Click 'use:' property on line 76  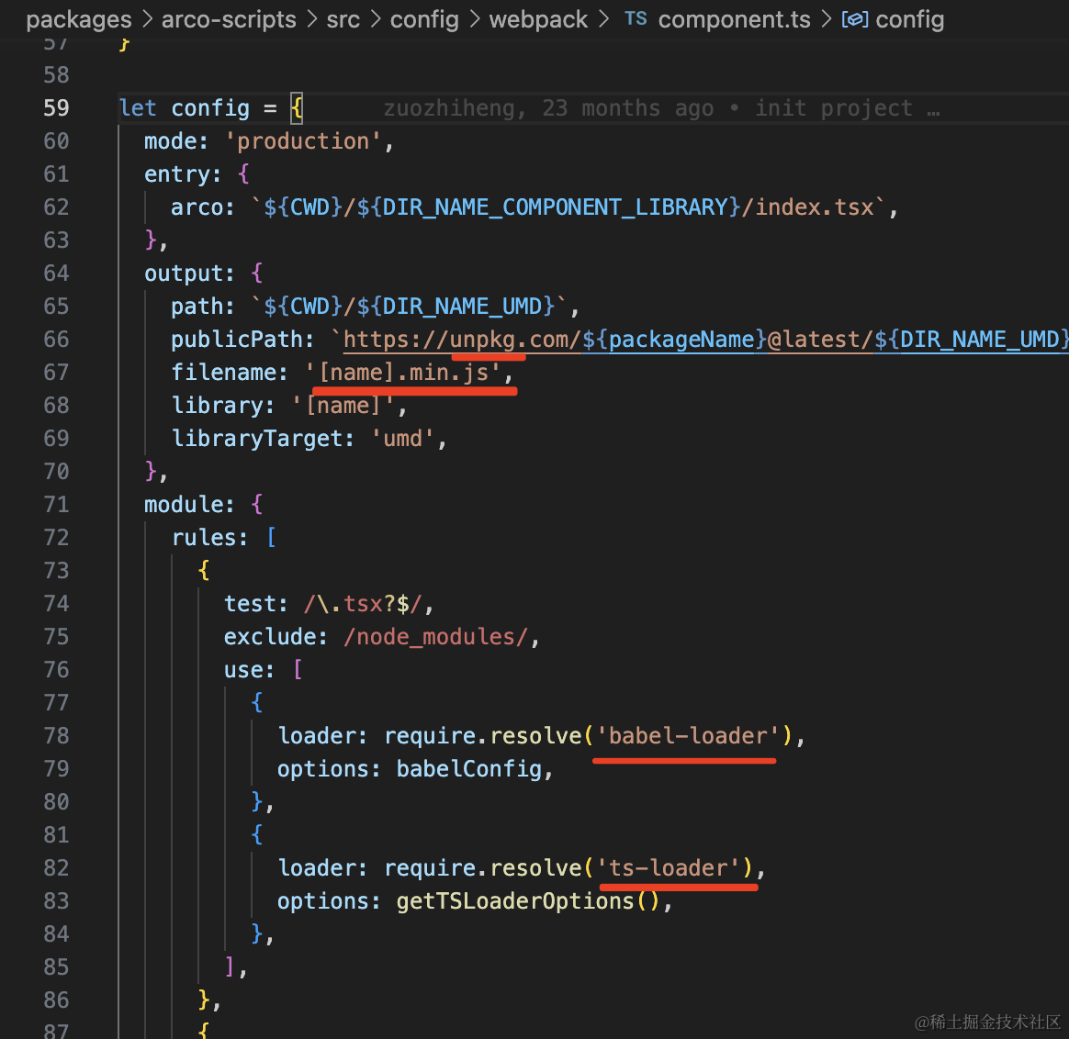click(249, 670)
